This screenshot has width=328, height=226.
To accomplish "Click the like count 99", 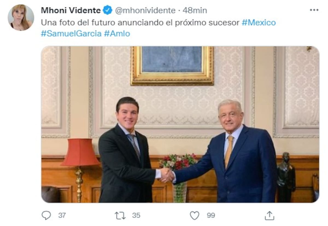I will (x=211, y=215).
